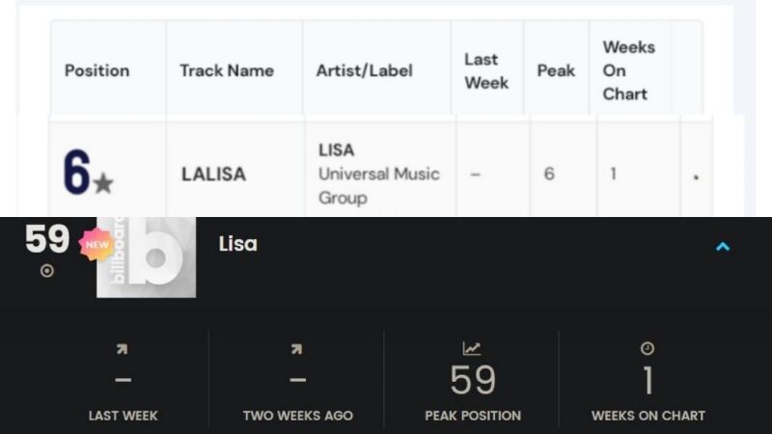The width and height of the screenshot is (772, 434).
Task: Open the Billboard logo thumbnail
Action: (147, 257)
